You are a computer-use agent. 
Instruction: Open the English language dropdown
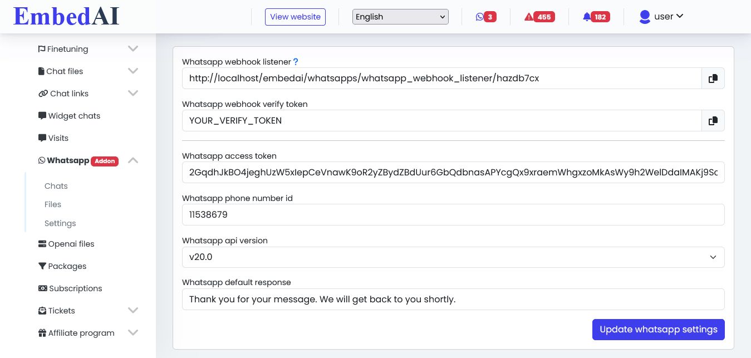[x=400, y=17]
